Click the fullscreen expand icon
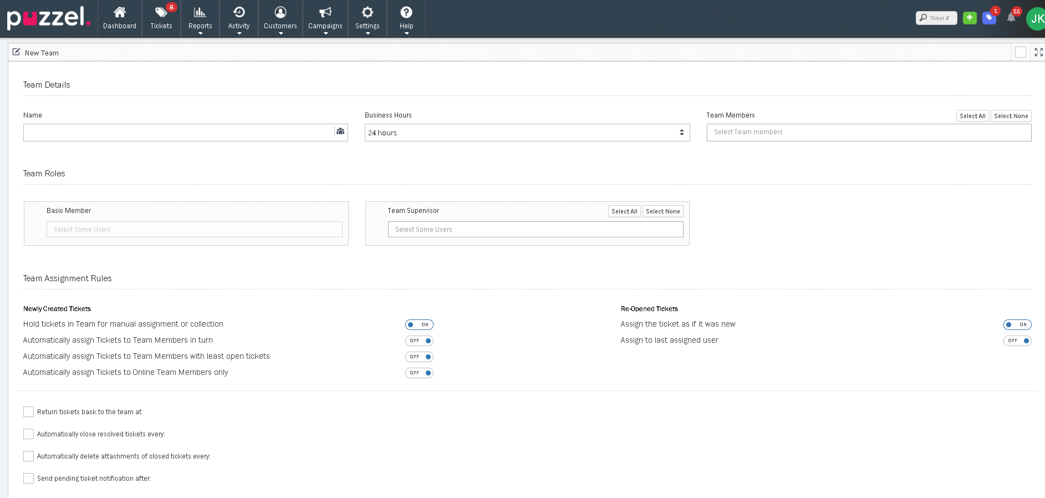1045x498 pixels. 1038,52
